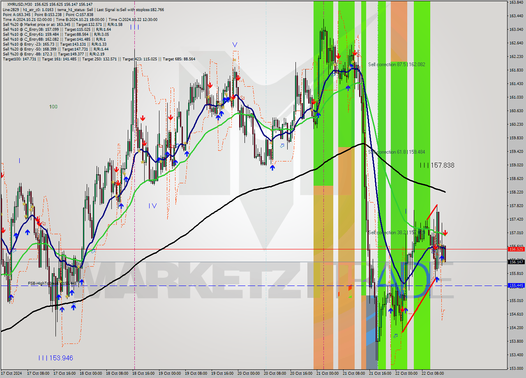Click the 156.147 current price tag
This screenshot has height=378, width=526.
516,262
